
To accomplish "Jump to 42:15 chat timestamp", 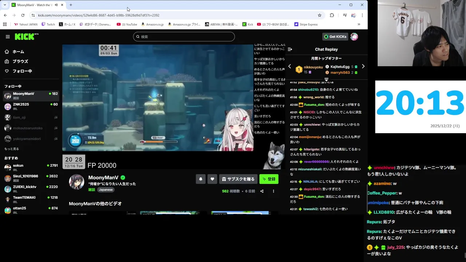I will pyautogui.click(x=294, y=182).
